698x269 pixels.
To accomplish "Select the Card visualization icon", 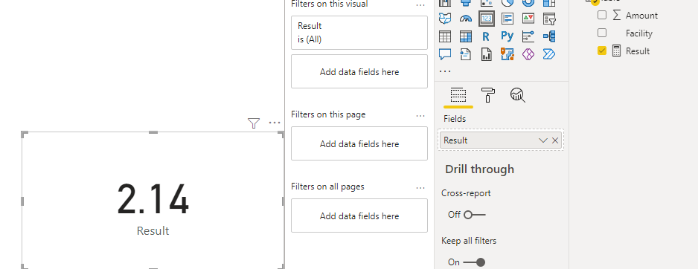I will pyautogui.click(x=487, y=19).
